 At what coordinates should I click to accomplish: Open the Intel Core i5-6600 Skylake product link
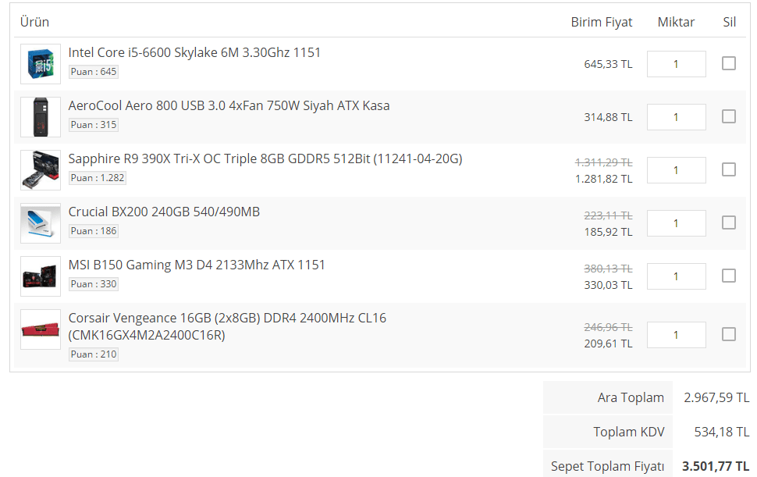(x=194, y=52)
